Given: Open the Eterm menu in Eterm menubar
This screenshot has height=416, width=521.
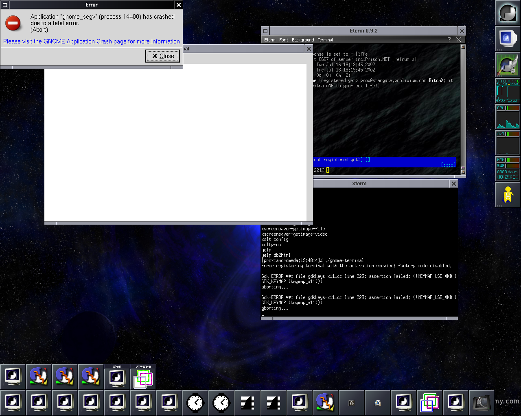Looking at the screenshot, I should point(269,40).
